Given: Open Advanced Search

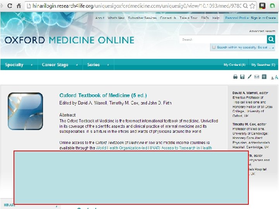Looking at the screenshot, I should tap(262, 31).
